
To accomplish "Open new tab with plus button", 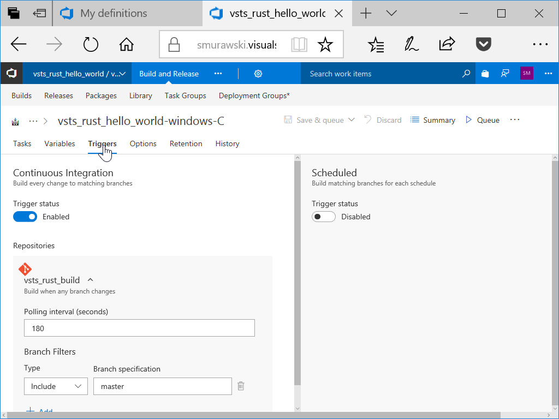I will (x=366, y=14).
